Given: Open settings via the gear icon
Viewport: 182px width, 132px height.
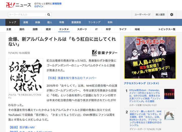Looking at the screenshot, I should point(172,15).
